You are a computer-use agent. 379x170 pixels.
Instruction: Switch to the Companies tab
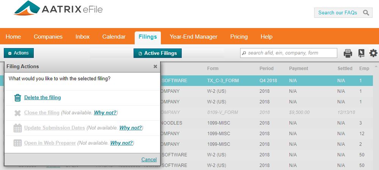48,37
